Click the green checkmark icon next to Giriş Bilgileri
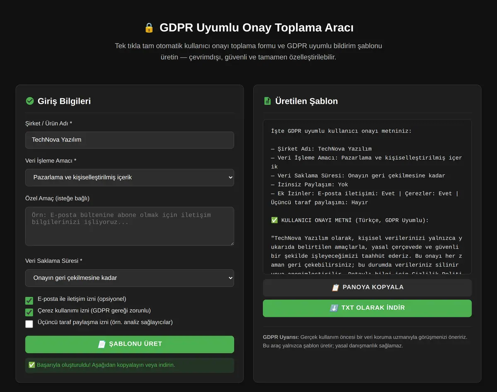This screenshot has width=497, height=392. tap(30, 101)
